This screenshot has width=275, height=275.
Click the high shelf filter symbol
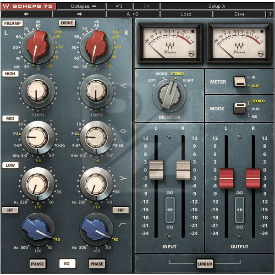pos(123,86)
